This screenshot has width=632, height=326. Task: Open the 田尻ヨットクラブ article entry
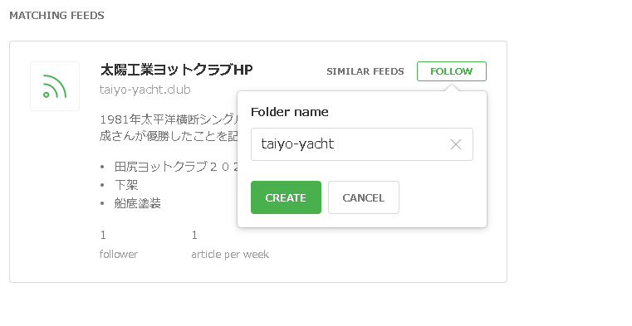[176, 166]
